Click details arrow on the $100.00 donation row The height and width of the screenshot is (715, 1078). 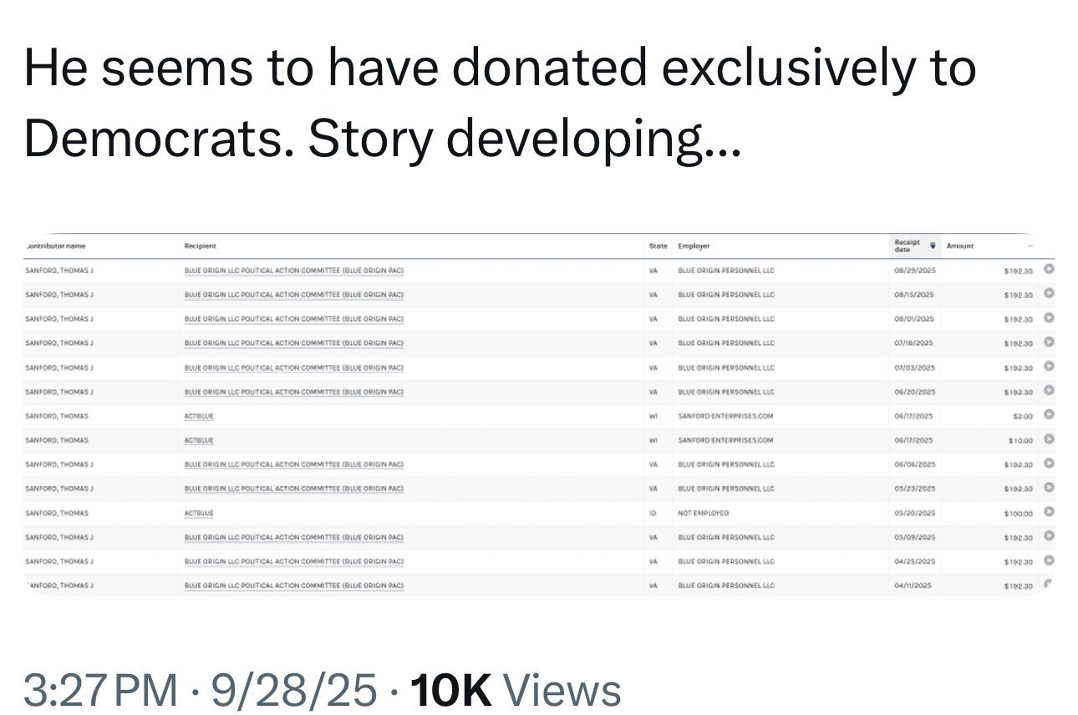click(x=1050, y=512)
